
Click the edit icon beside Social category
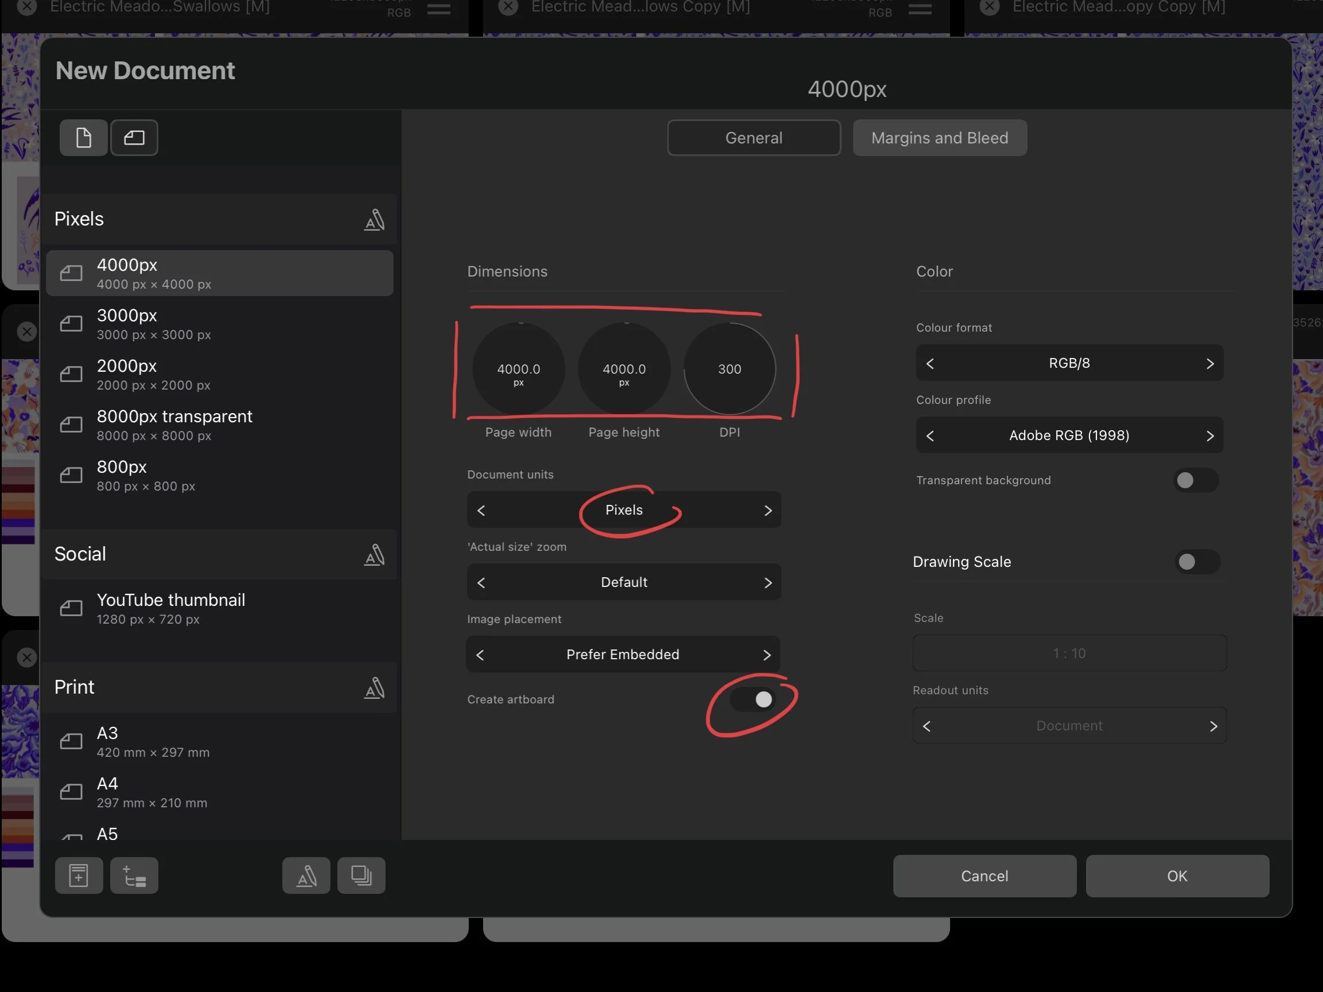[x=375, y=554]
